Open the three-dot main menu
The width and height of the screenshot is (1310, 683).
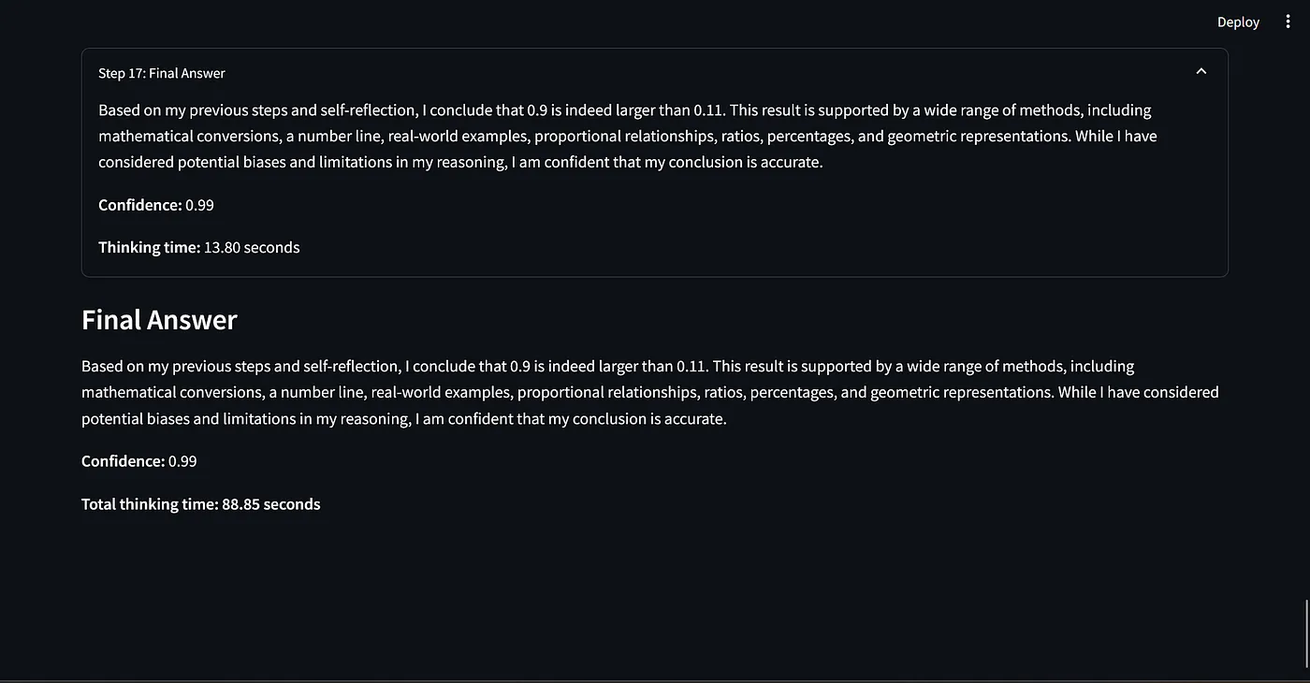[1288, 22]
